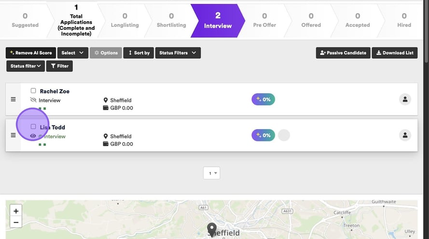Click Rachel Zoe's AI score 0% badge
This screenshot has height=239, width=429.
263,99
